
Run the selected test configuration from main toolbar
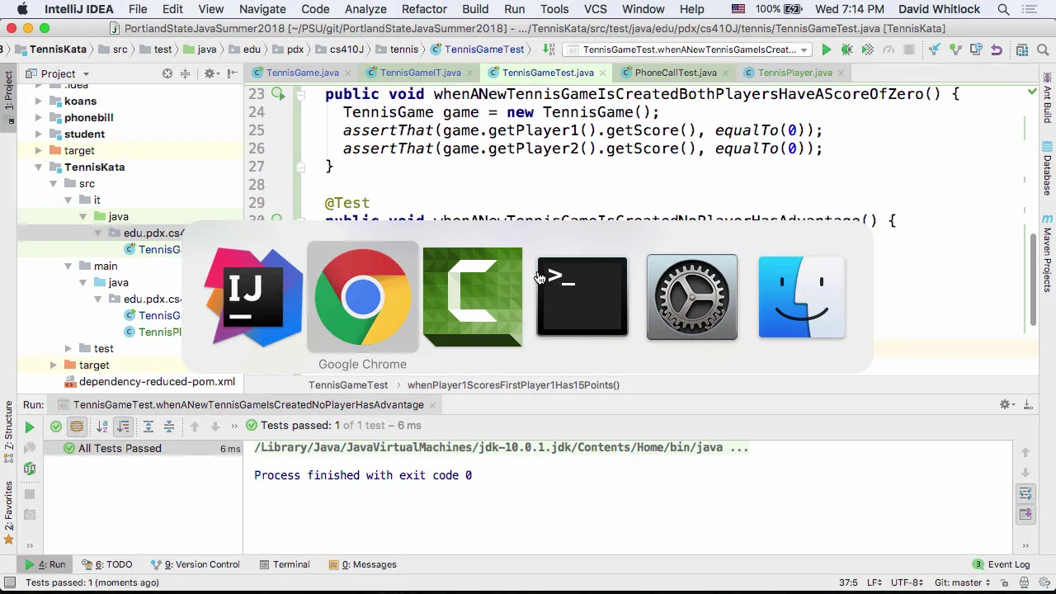[x=826, y=49]
